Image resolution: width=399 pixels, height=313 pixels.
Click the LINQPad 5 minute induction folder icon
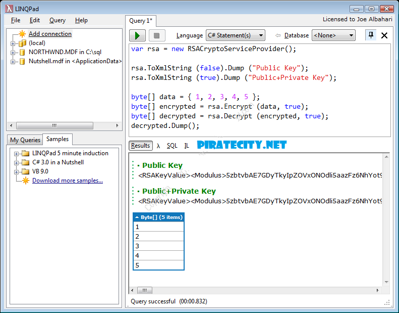click(x=25, y=153)
